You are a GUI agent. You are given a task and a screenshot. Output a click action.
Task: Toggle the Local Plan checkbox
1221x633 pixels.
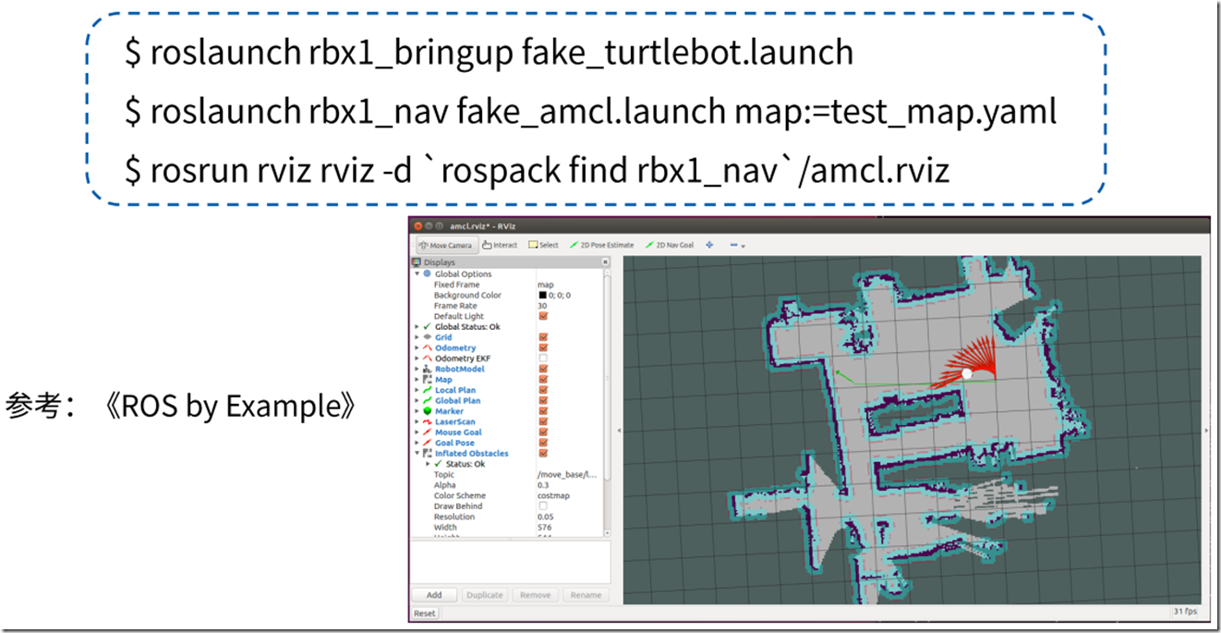tap(543, 390)
